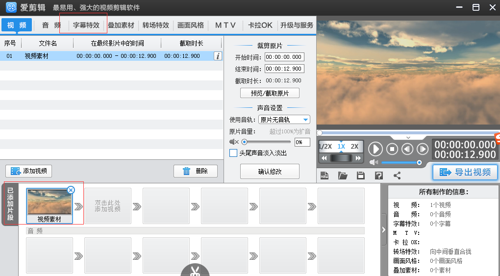
Task: Open the 转场特效 tab
Action: pos(155,25)
